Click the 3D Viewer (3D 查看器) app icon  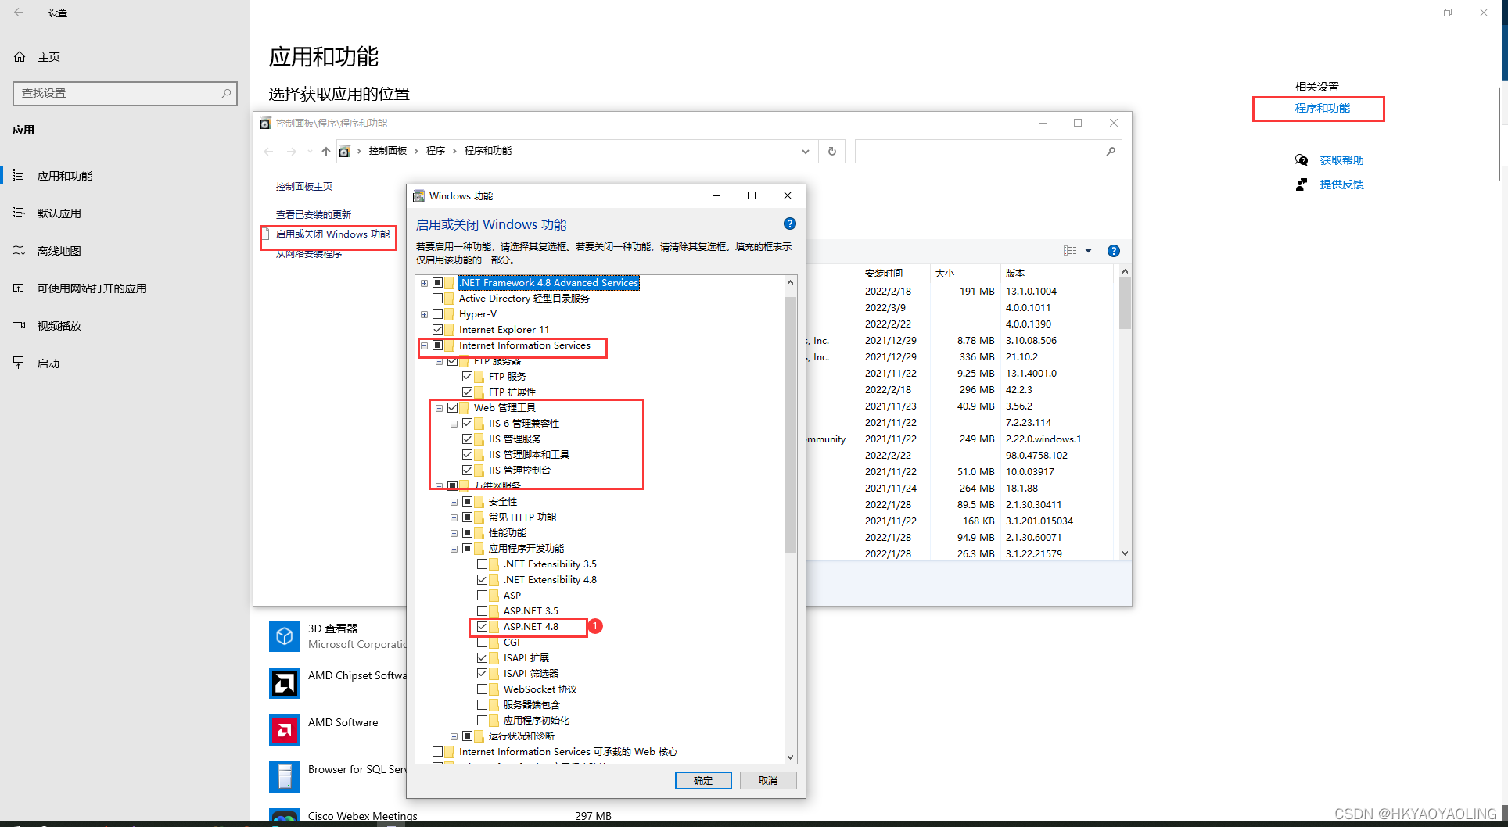coord(285,635)
